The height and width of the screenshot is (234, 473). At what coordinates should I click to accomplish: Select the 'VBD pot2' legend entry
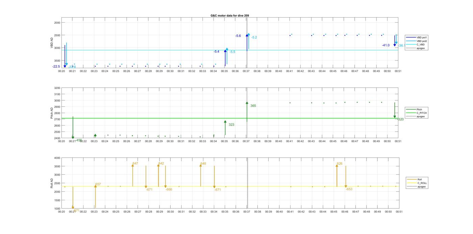417,41
